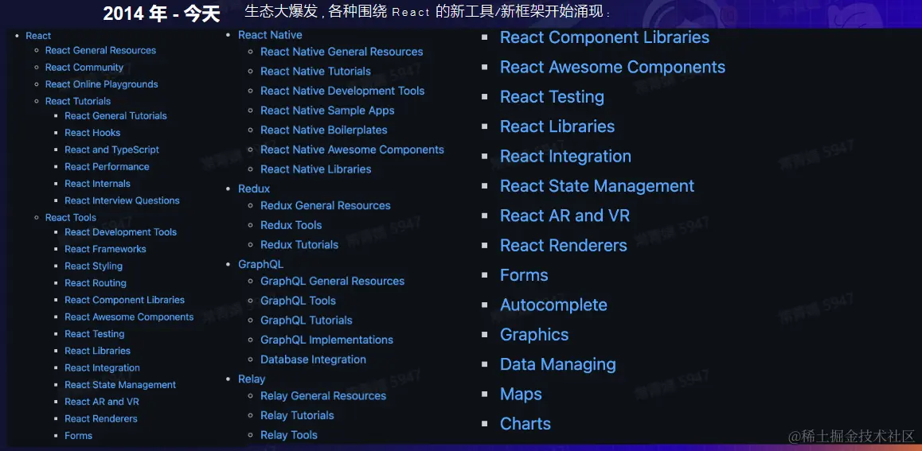This screenshot has height=451, width=922.
Task: Open GraphQL General Resources
Action: (x=332, y=282)
